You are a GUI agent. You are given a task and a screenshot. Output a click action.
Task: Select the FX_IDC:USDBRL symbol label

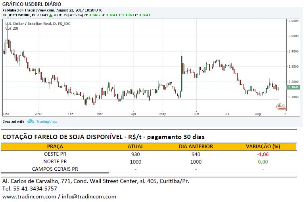pos(17,15)
